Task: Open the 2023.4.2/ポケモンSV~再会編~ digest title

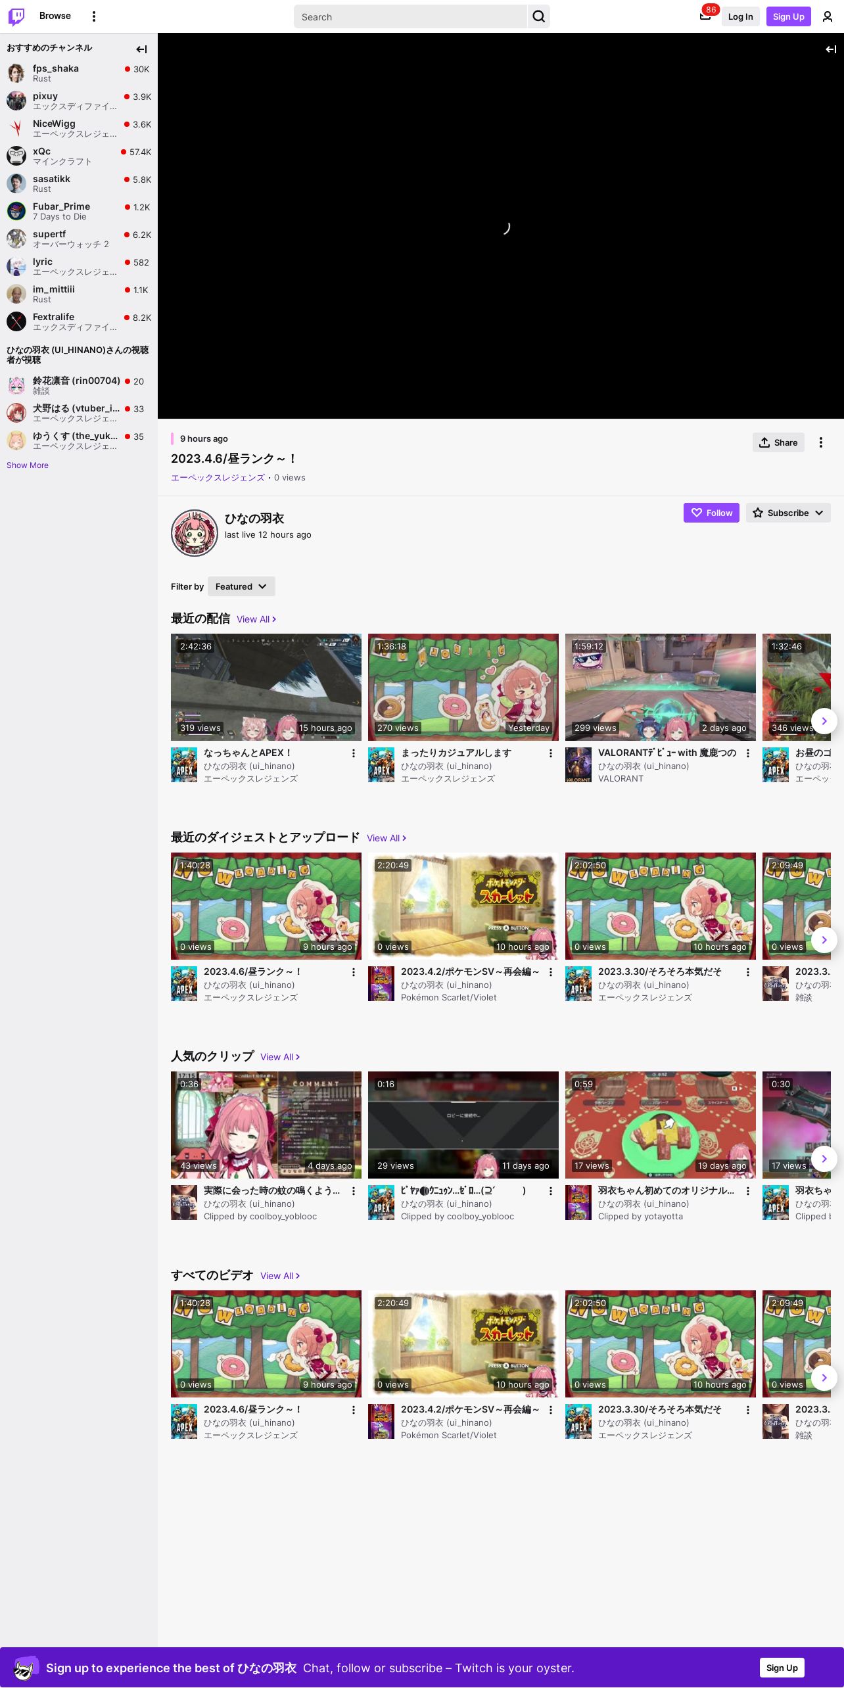Action: 470,972
